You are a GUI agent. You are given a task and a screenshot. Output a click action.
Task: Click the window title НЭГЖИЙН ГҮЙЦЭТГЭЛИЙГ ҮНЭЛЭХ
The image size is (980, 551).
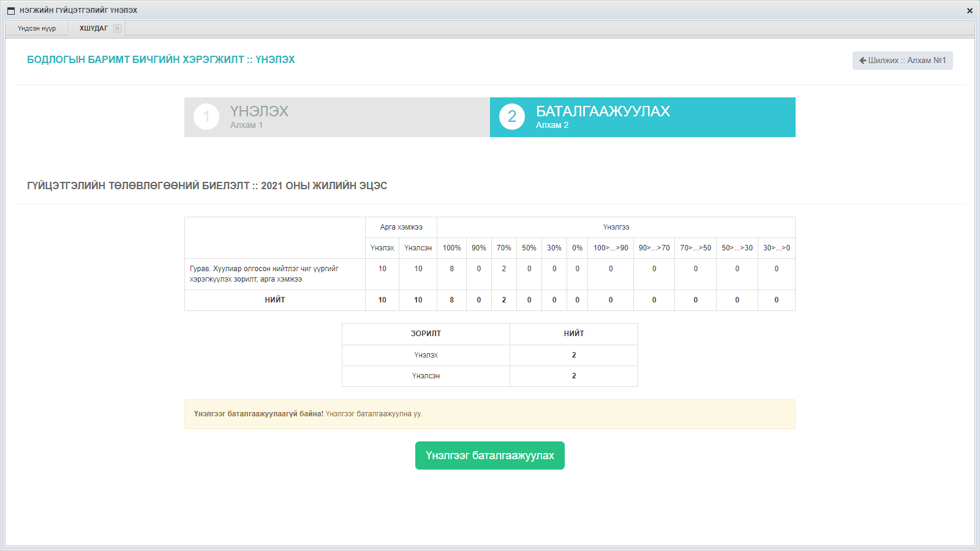(78, 10)
